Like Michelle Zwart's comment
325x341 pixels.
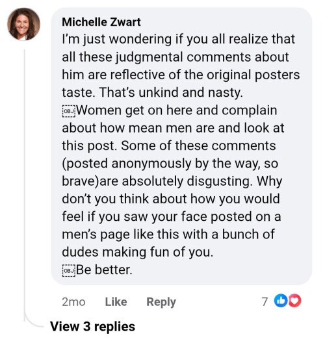pyautogui.click(x=116, y=302)
